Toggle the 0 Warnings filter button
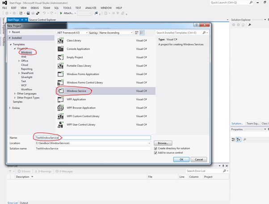269x204 pixels. [43, 171]
